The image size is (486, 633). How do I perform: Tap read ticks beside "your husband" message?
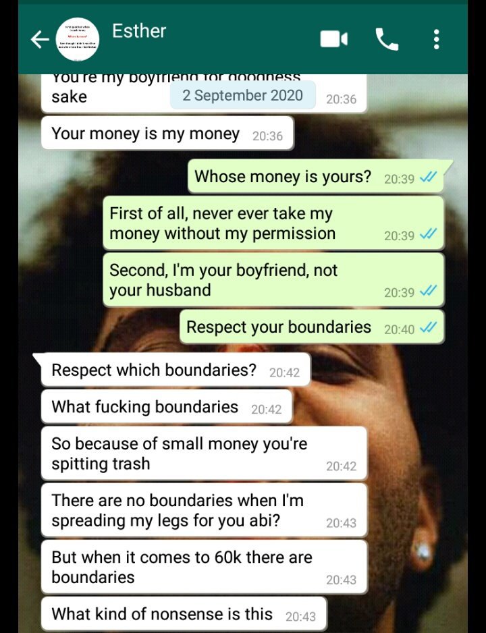pyautogui.click(x=428, y=291)
